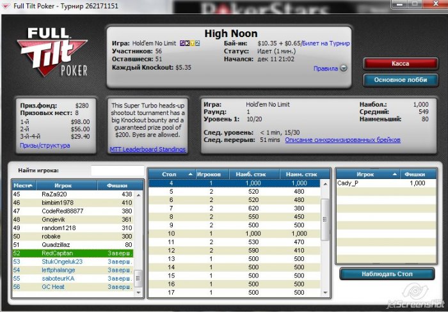Screen dimensions: 448x312
Task: Click the T turbo icon badge
Action: [192, 43]
